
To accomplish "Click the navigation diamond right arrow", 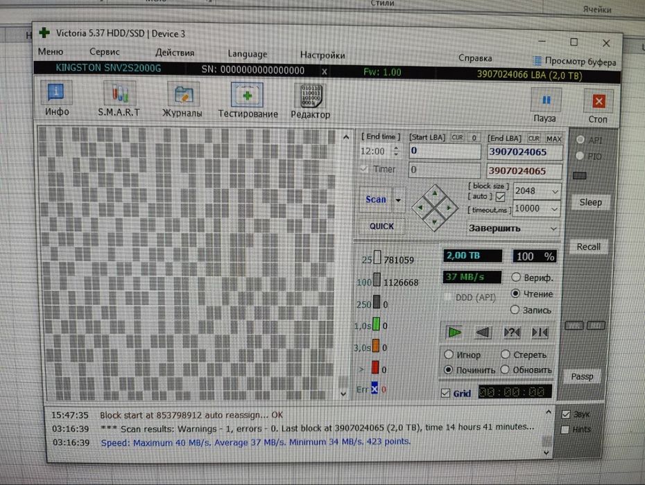I will (x=448, y=208).
